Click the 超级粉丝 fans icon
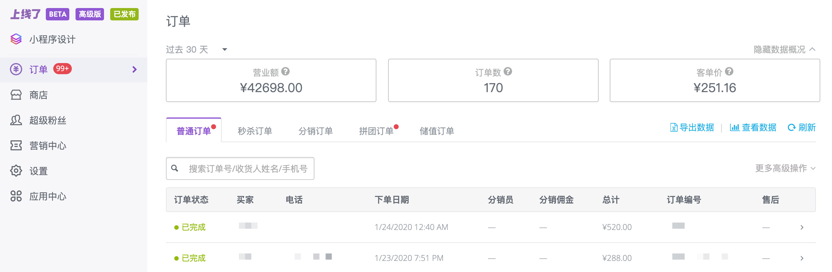 point(16,120)
